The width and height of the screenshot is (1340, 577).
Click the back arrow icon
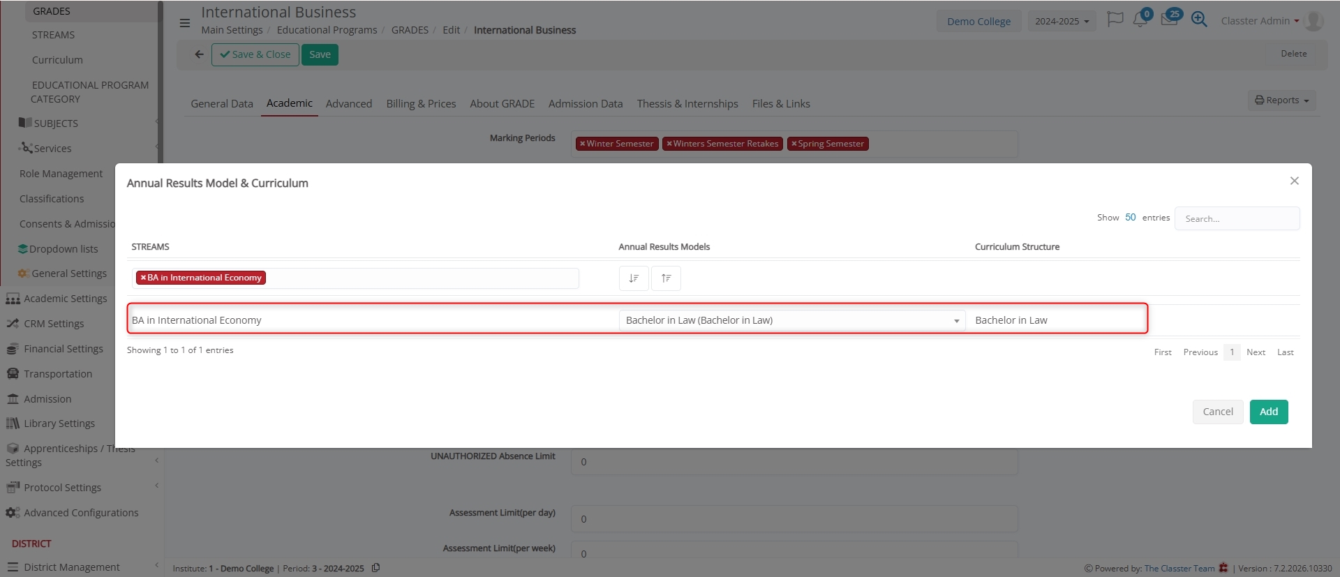199,54
